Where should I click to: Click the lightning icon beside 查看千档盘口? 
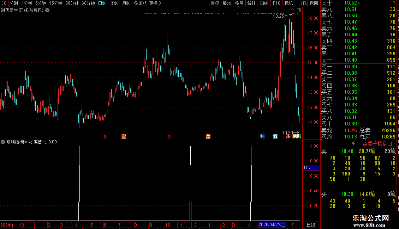[x=353, y=144]
